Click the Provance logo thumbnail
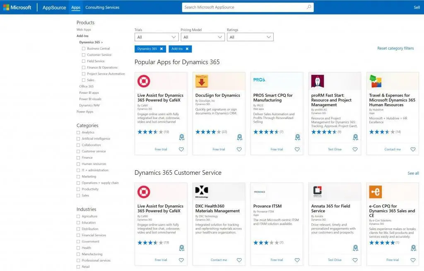This screenshot has width=424, height=271. click(x=260, y=192)
